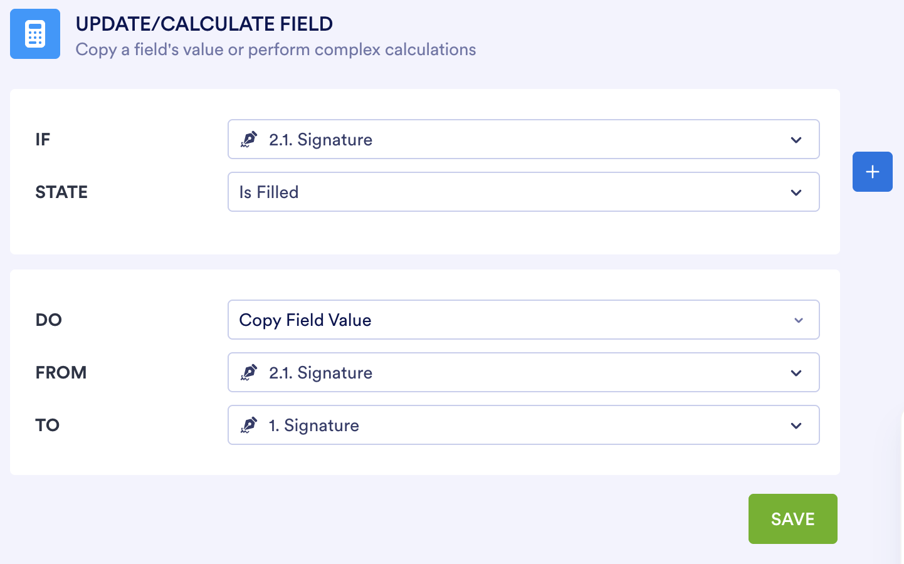Screen dimensions: 904x564
Task: Click the calculator icon beside UPDATE/CALCULATE FIELD
Action: pos(34,34)
